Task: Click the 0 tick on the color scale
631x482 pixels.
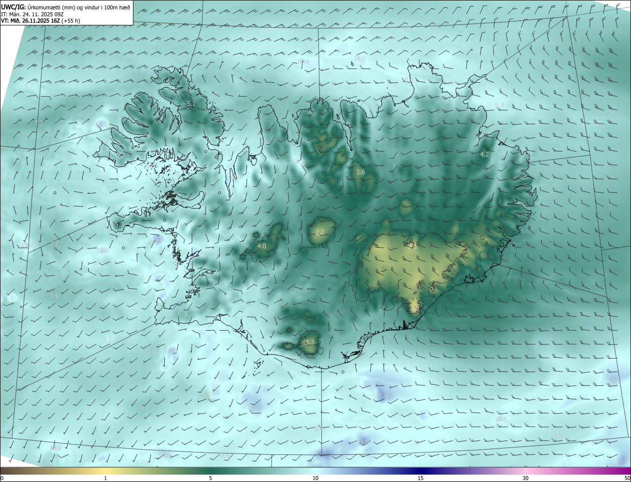Action: (2, 478)
